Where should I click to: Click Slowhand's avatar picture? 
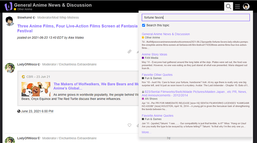coord(10,21)
